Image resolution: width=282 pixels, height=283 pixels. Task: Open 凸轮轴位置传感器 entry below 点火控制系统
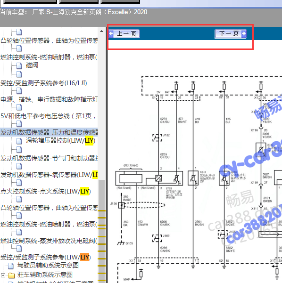click(49, 208)
